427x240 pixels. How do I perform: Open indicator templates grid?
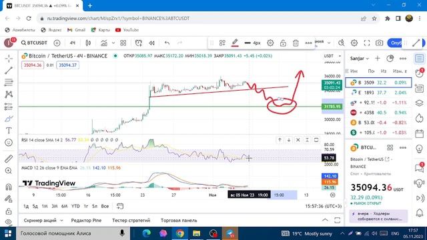pyautogui.click(x=123, y=43)
